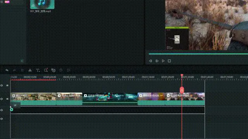
Task: Select the Crop tool icon
Action: point(46,70)
